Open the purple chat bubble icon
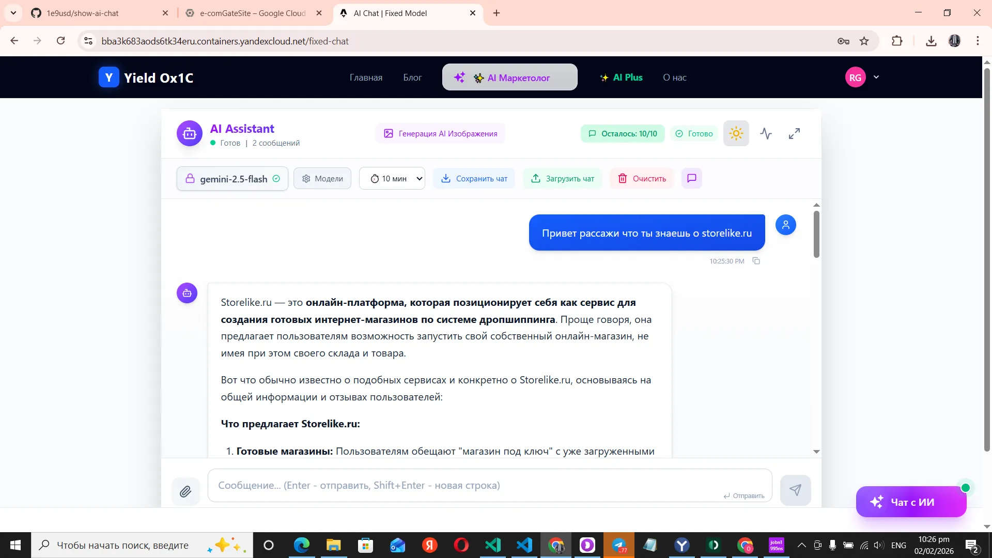The image size is (992, 558). pyautogui.click(x=691, y=178)
